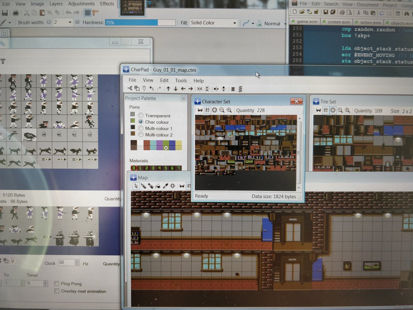Click the glasses icon in Character Set toolbar
This screenshot has height=310, width=413.
point(200,110)
